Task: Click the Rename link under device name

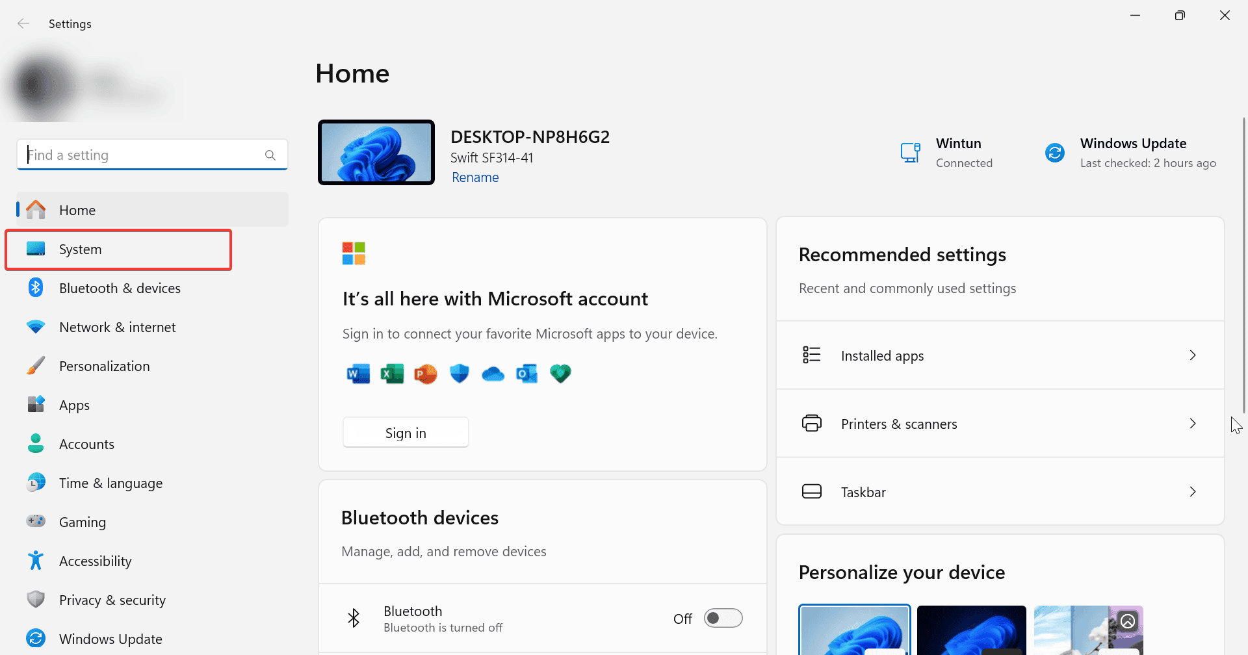Action: (475, 177)
